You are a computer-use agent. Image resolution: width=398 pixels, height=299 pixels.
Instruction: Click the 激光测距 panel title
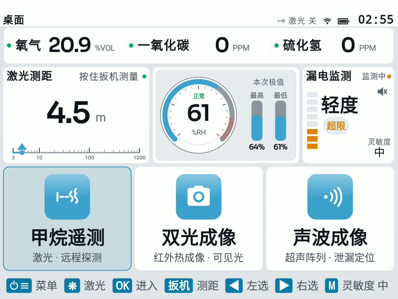coord(29,76)
